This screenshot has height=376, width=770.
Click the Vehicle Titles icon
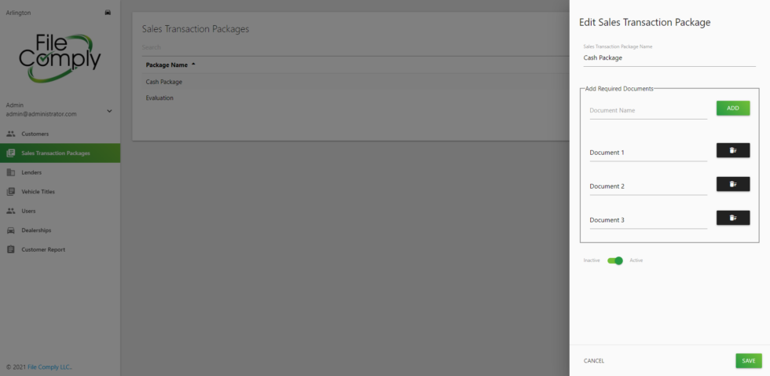coord(11,192)
